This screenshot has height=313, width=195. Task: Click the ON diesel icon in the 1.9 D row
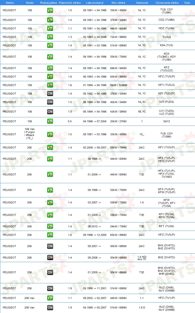50,308
